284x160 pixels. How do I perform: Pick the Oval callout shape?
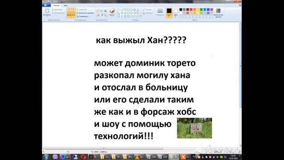tap(134, 16)
